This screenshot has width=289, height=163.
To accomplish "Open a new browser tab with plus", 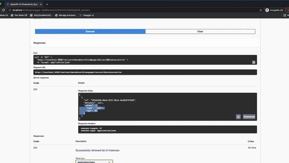I will coord(47,4).
